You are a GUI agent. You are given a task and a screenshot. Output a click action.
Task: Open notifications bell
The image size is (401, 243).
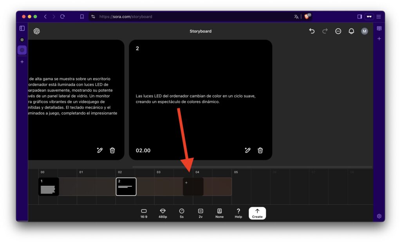(x=351, y=31)
